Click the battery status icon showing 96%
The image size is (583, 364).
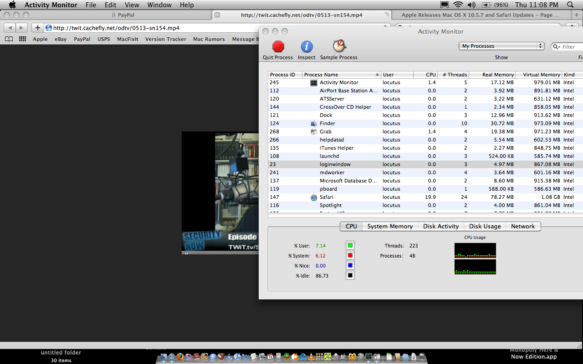click(486, 5)
